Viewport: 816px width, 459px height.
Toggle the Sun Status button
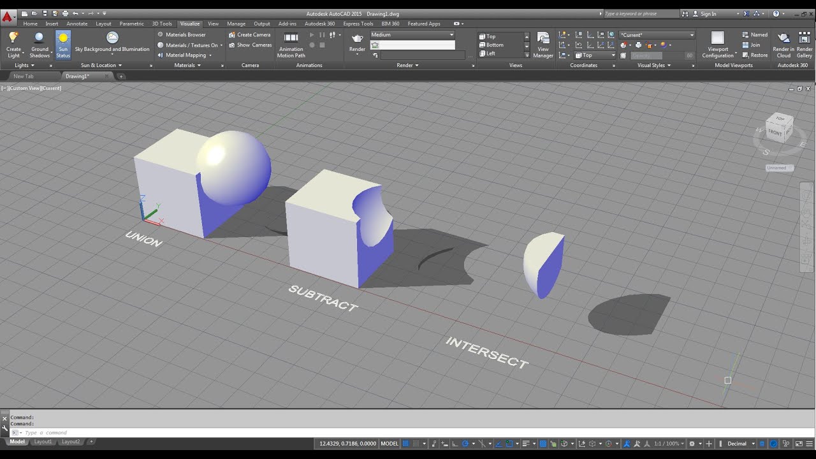[63, 45]
